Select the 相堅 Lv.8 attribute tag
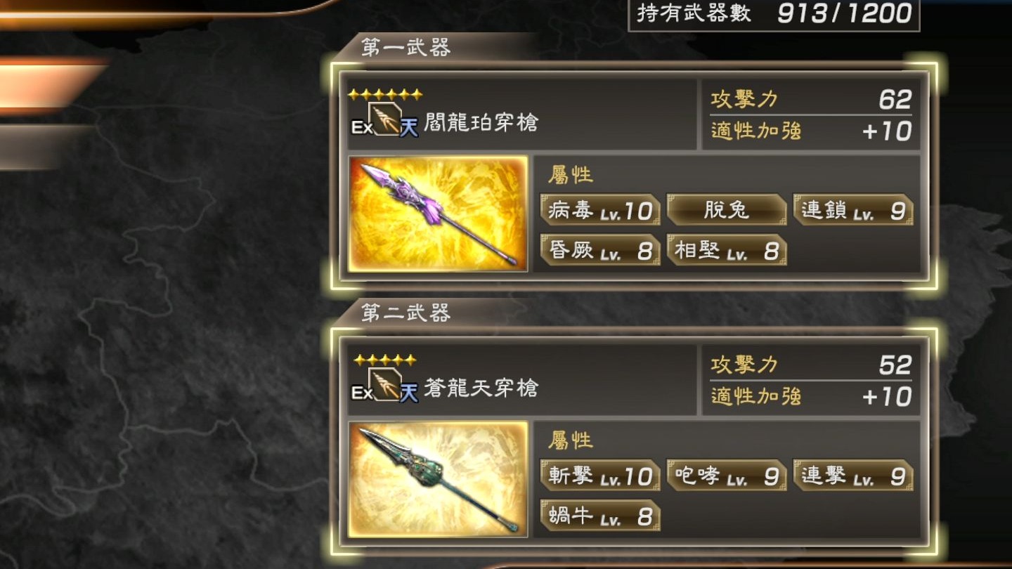This screenshot has height=569, width=1012. tap(726, 250)
